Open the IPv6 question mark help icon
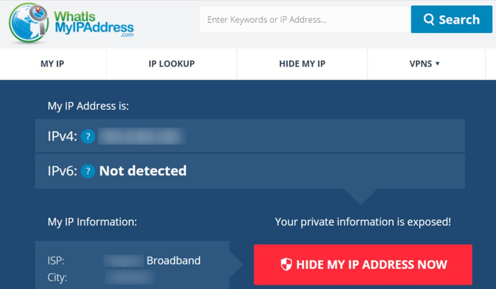The width and height of the screenshot is (496, 289). [x=88, y=171]
